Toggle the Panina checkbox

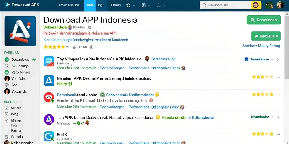7,130
